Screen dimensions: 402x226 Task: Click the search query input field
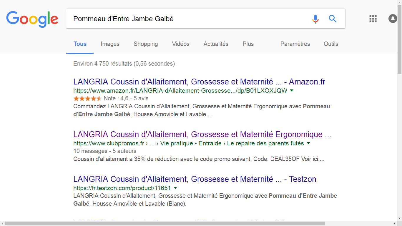188,19
